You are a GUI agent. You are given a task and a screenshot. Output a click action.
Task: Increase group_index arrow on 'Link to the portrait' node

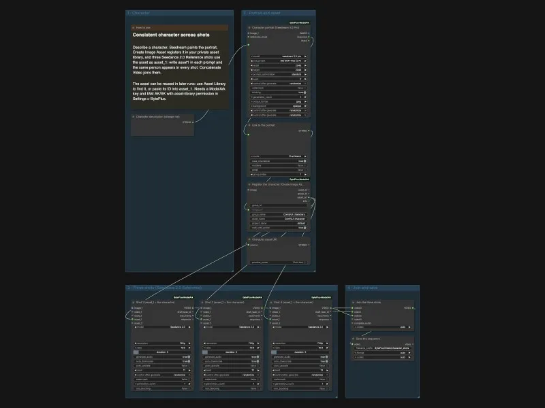pyautogui.click(x=305, y=175)
